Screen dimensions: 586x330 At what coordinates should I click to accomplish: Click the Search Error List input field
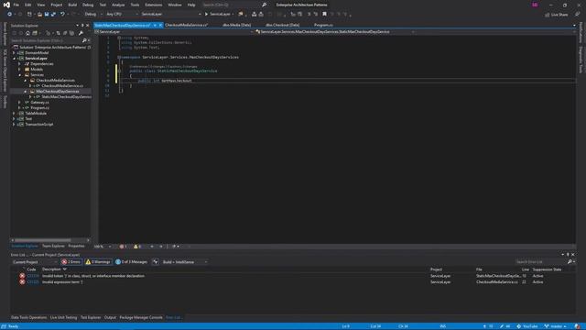coord(540,262)
